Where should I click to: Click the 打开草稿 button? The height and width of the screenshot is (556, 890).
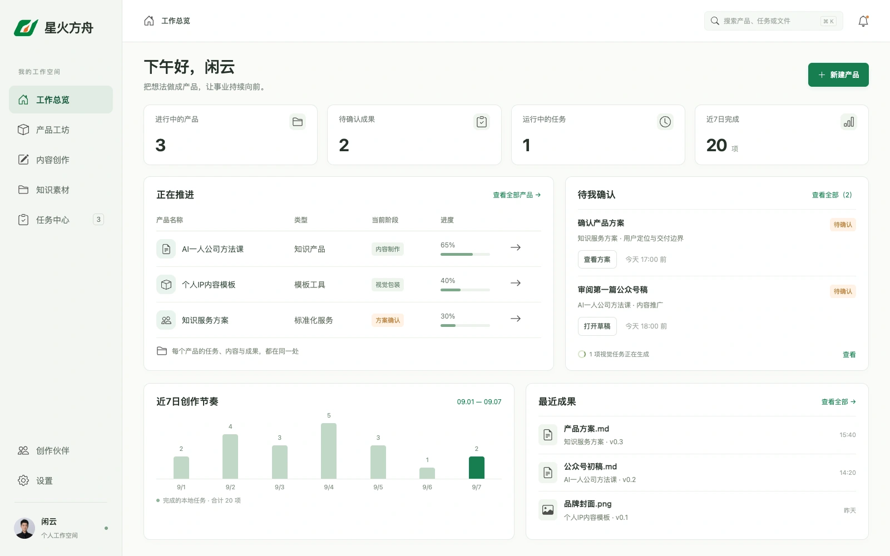[597, 326]
